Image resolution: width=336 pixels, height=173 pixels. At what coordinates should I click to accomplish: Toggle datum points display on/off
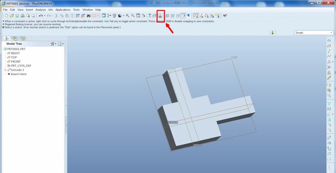pos(207,16)
